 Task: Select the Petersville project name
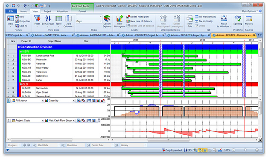coord(41,60)
